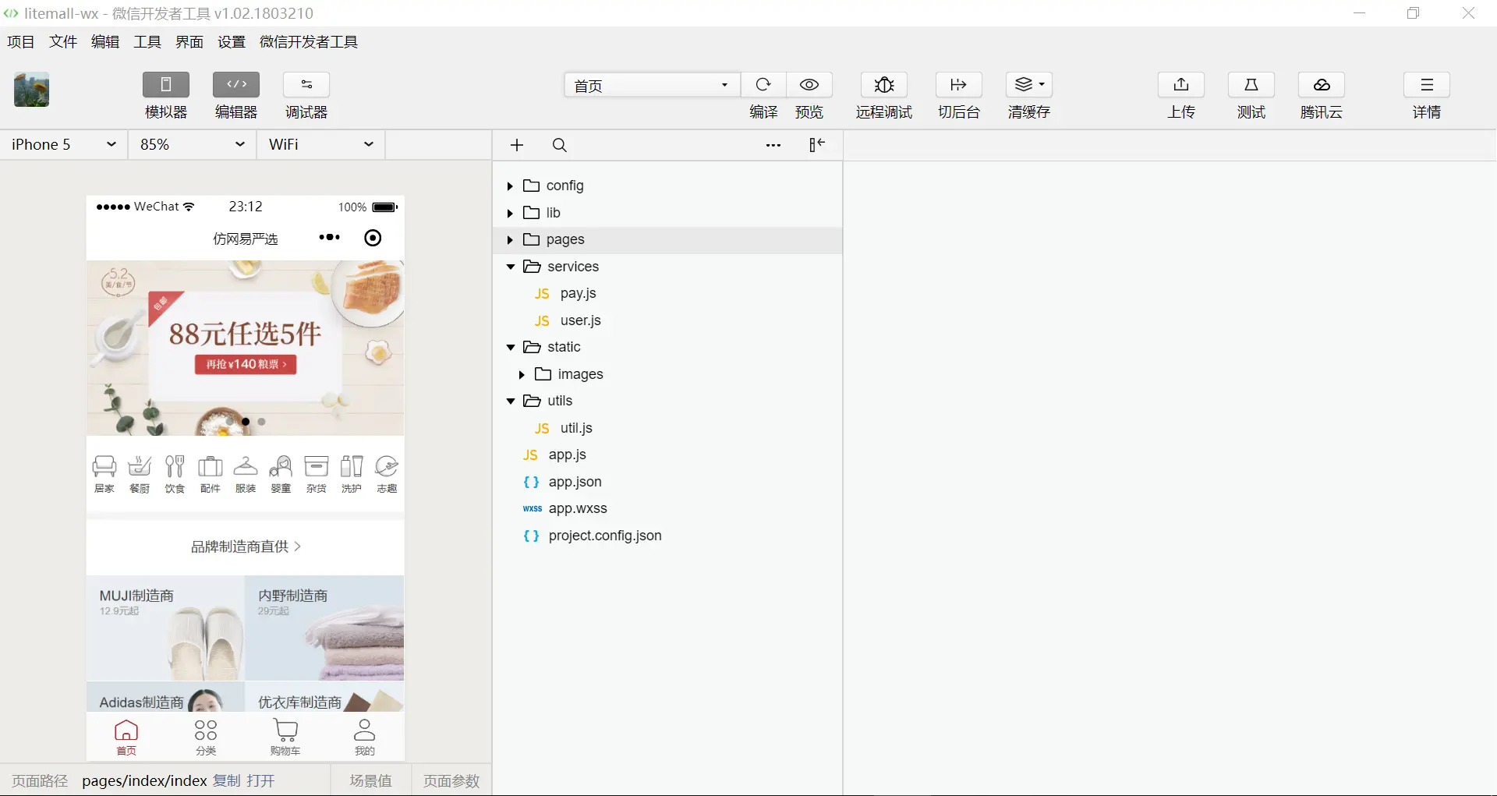Collapse the services folder

(x=668, y=267)
